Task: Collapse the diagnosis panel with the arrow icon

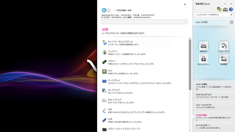Action: [185, 4]
